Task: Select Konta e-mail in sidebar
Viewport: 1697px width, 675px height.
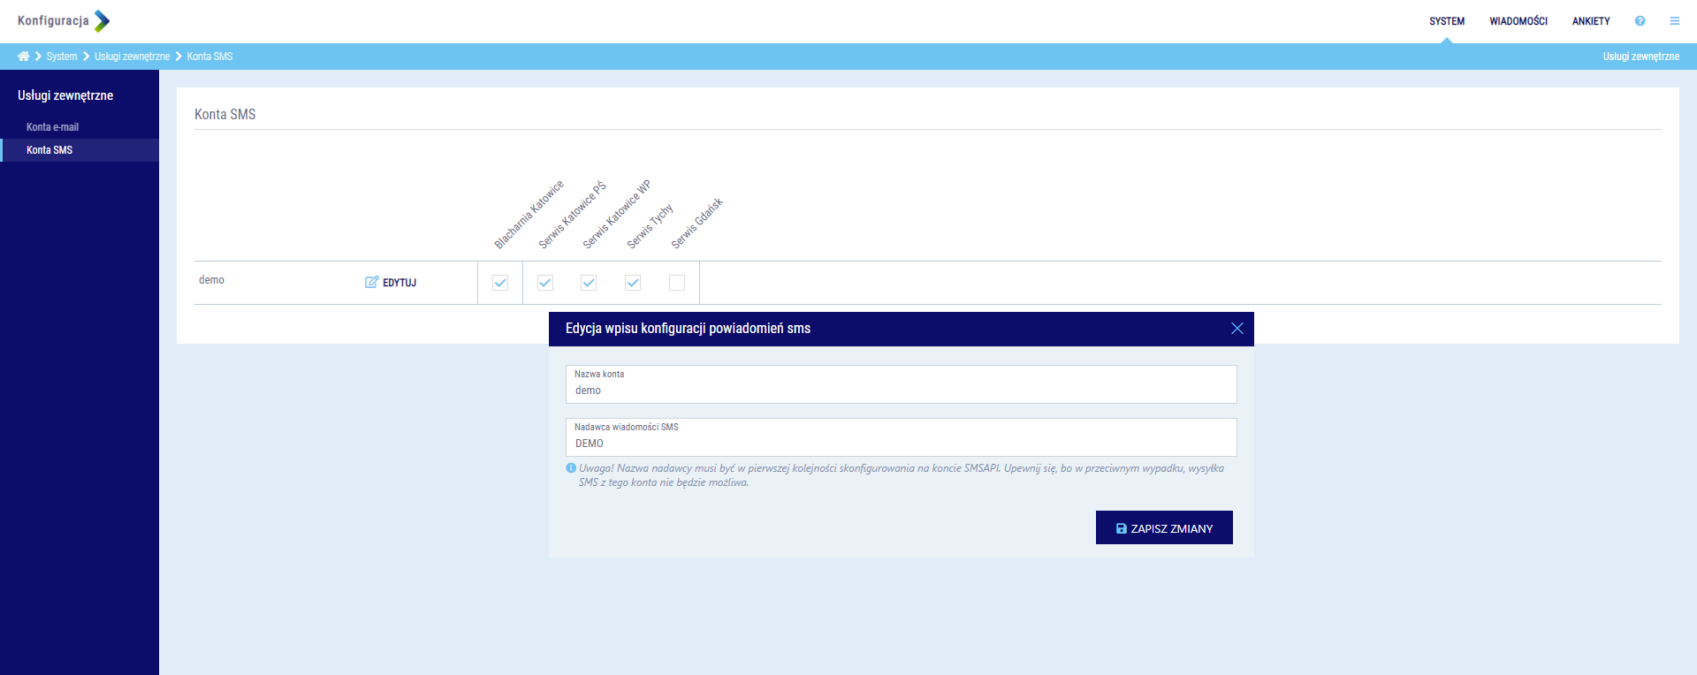Action: (x=52, y=127)
